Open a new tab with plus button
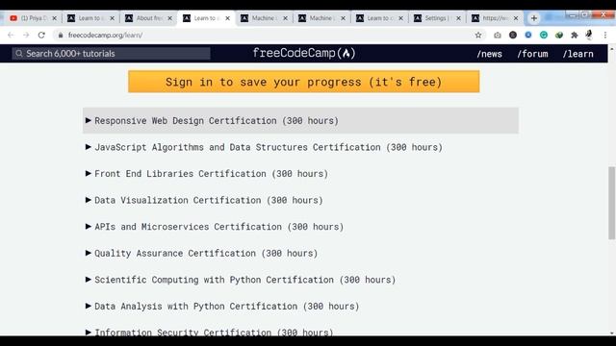 533,18
